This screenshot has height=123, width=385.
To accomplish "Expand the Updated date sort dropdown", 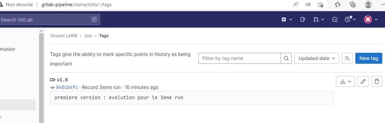I will pyautogui.click(x=317, y=58).
